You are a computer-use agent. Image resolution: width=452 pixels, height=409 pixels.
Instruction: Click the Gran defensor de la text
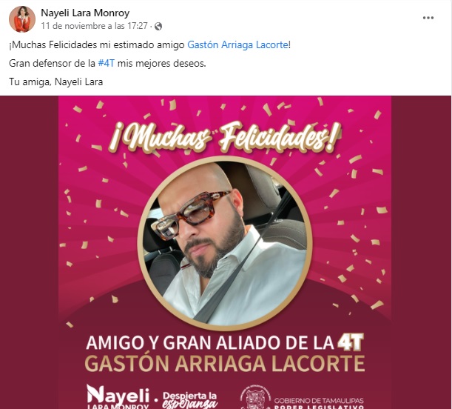tap(53, 64)
